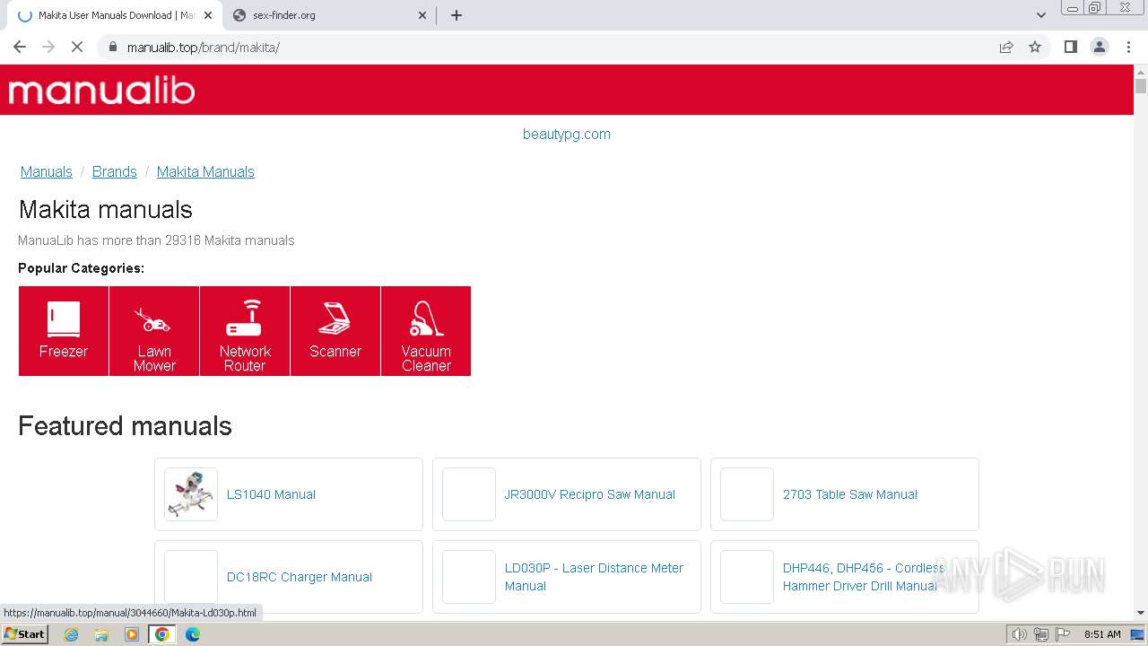This screenshot has width=1148, height=646.
Task: Open the Network Router category tile
Action: pos(245,331)
